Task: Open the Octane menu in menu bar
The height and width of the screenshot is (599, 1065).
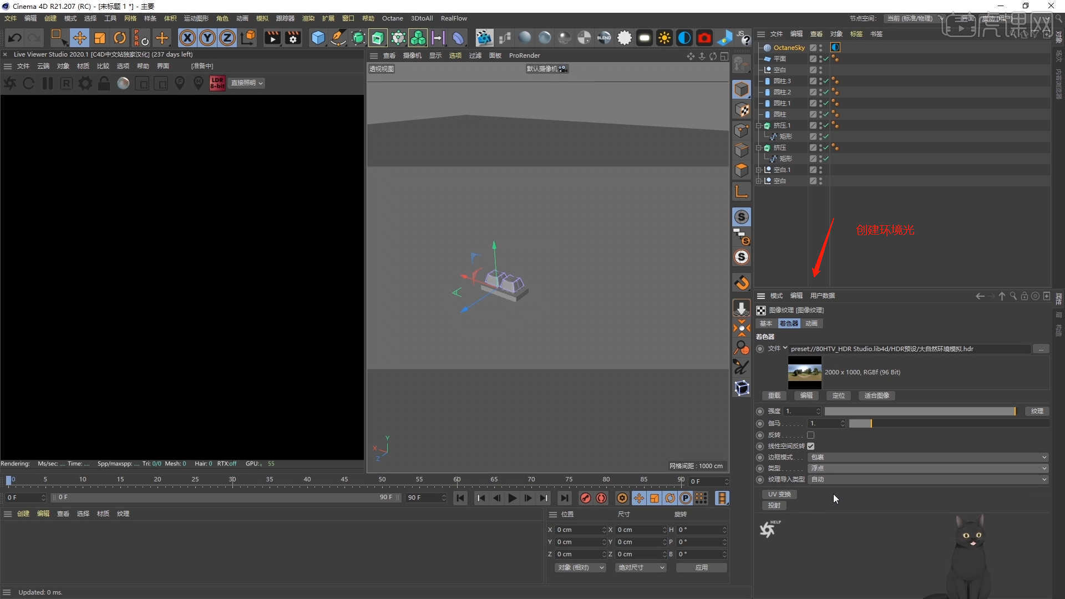Action: [393, 18]
